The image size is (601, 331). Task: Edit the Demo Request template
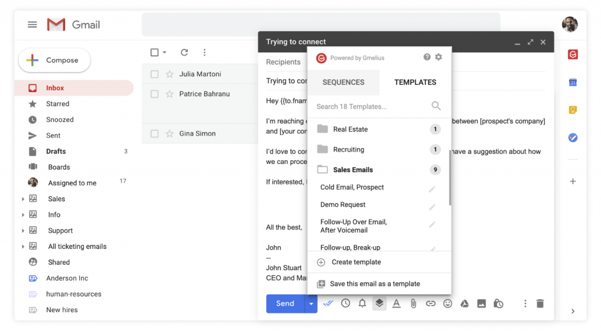coord(432,207)
